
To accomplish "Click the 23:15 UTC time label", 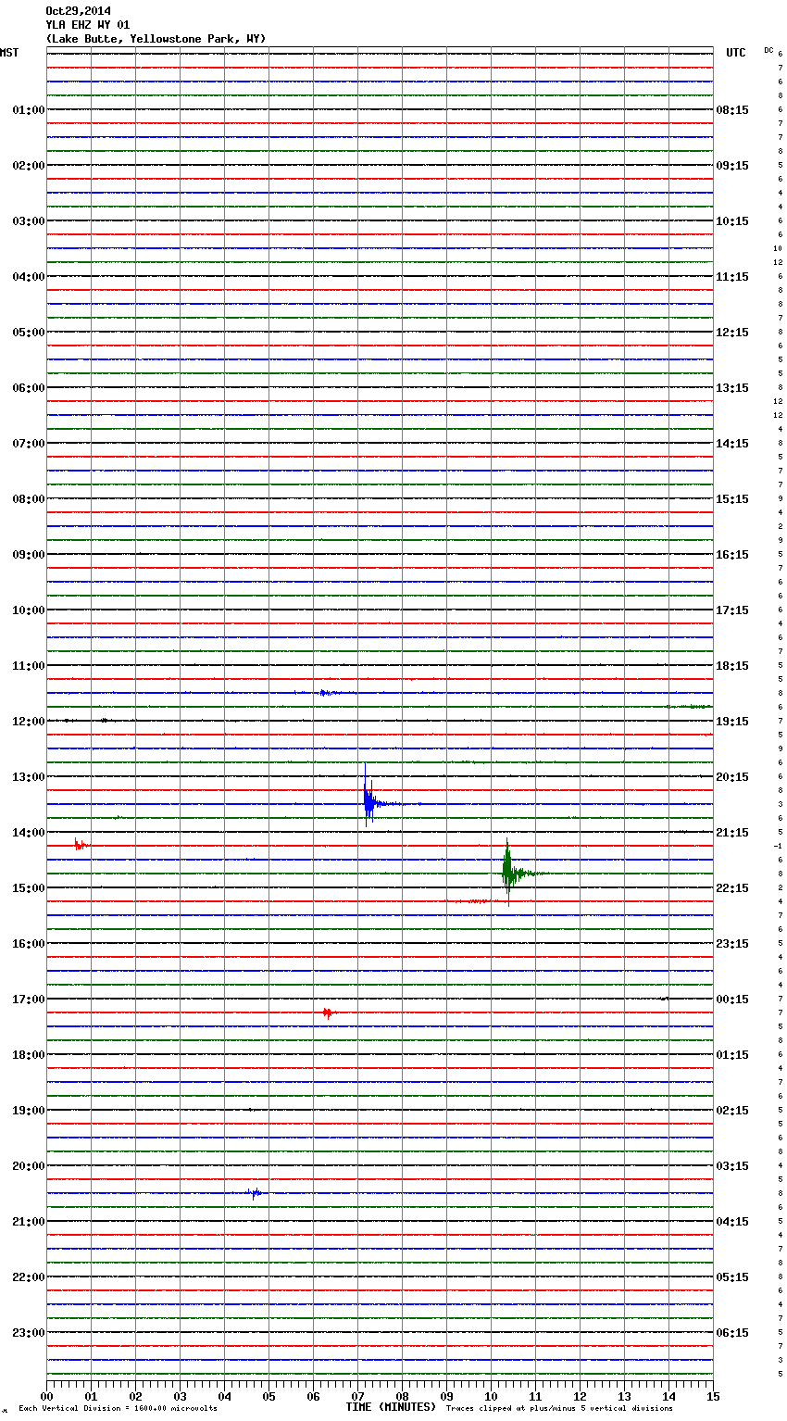I will 732,944.
